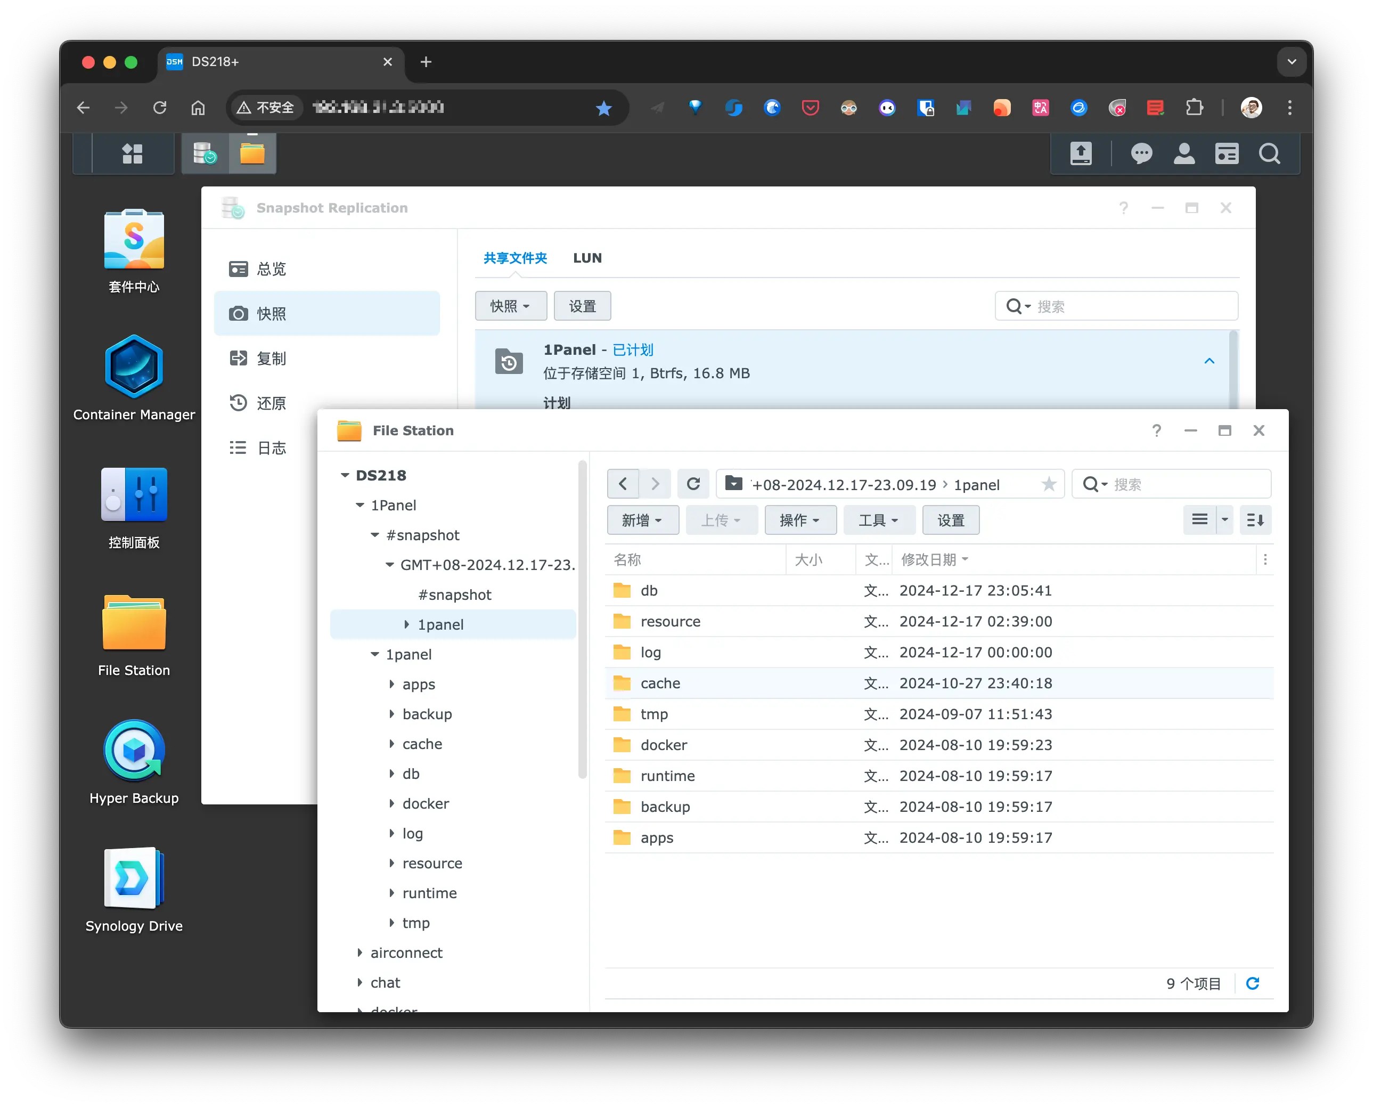Click the sort order toggle button
Image resolution: width=1373 pixels, height=1107 pixels.
(x=1255, y=520)
